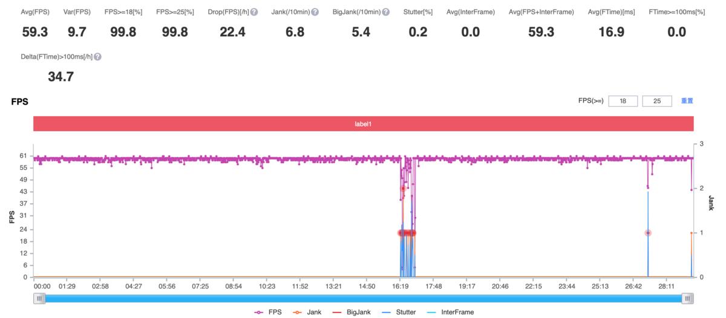Grab the left handle of time range slider
The height and width of the screenshot is (318, 726).
(39, 298)
